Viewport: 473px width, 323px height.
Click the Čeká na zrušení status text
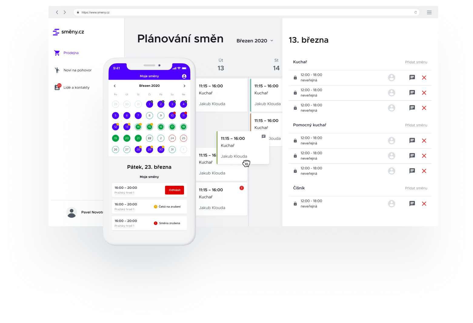pos(169,207)
